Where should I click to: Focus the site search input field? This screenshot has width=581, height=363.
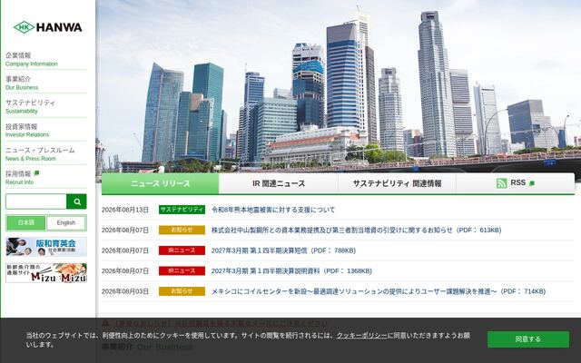tap(36, 201)
